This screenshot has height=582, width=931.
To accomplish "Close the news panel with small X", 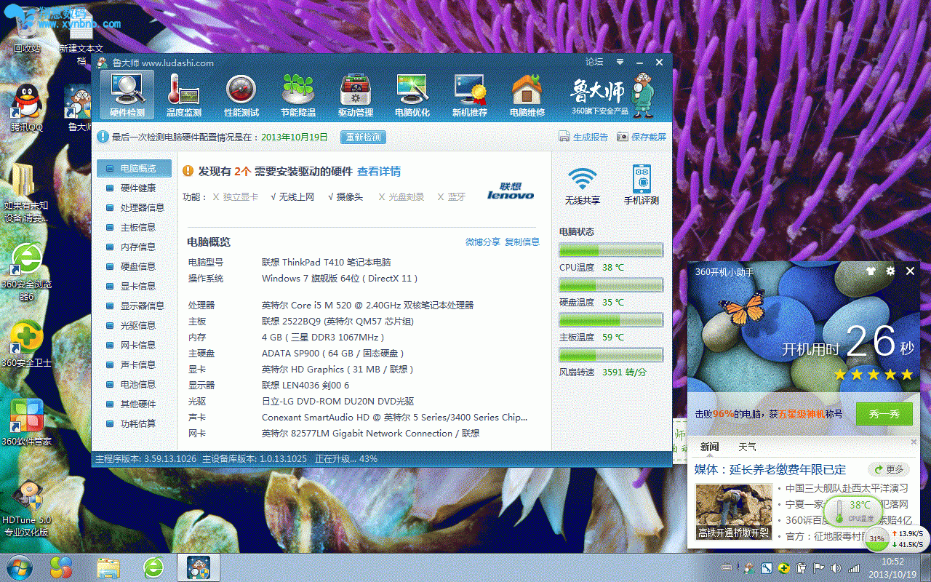I will [914, 441].
